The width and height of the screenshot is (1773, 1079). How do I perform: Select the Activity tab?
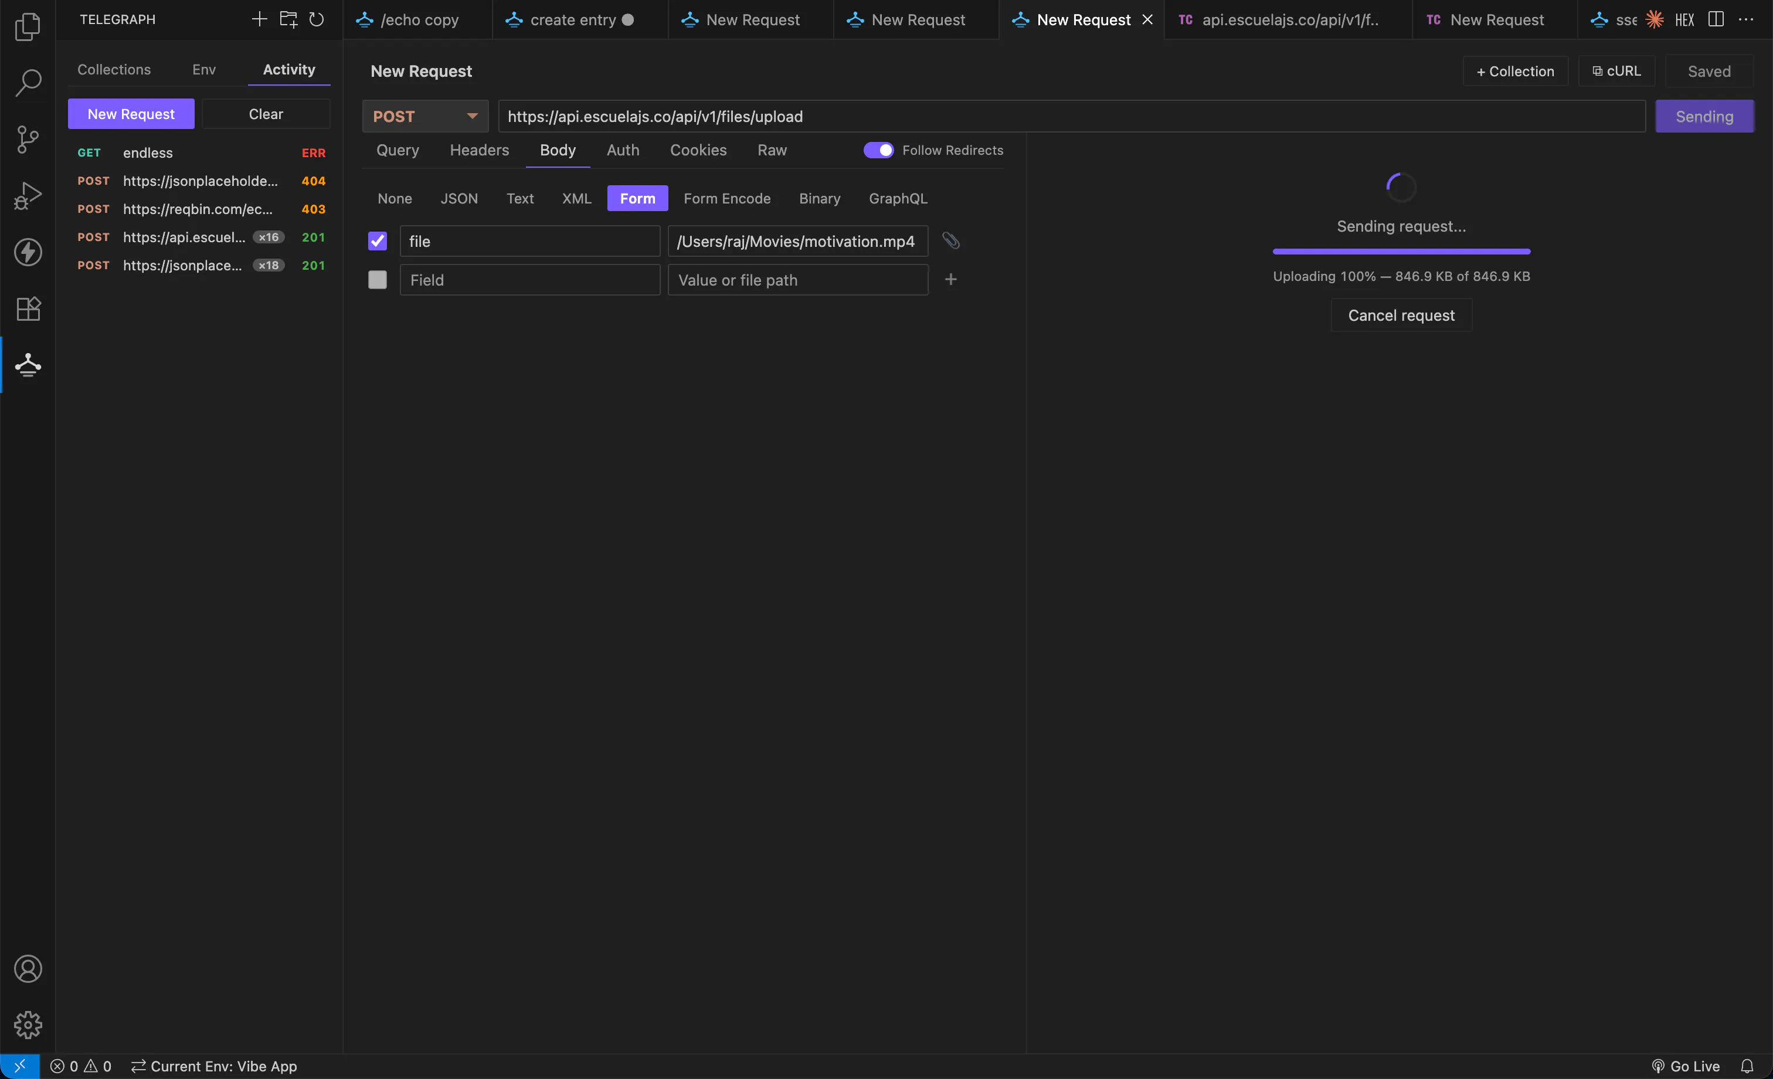(x=288, y=69)
